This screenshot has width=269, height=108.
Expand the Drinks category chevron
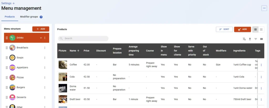pyautogui.click(x=41, y=38)
